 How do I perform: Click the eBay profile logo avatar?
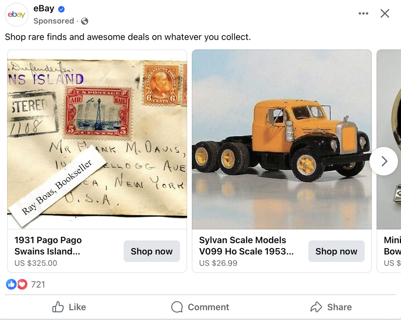tap(16, 14)
